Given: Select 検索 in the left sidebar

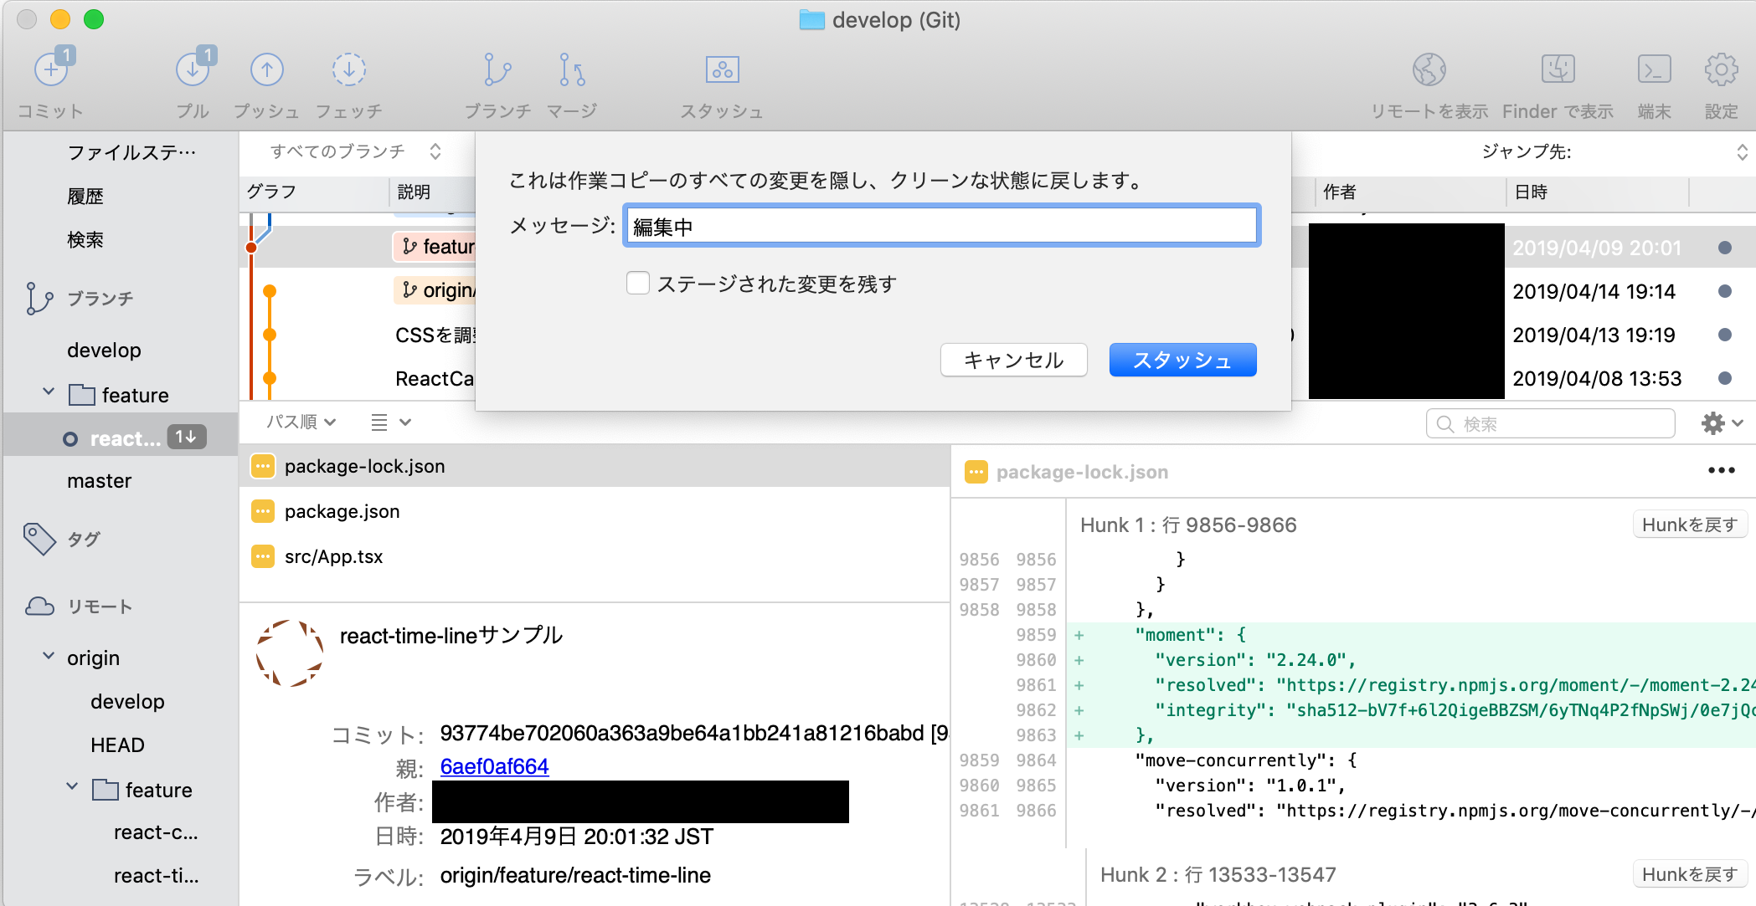Looking at the screenshot, I should pyautogui.click(x=85, y=239).
